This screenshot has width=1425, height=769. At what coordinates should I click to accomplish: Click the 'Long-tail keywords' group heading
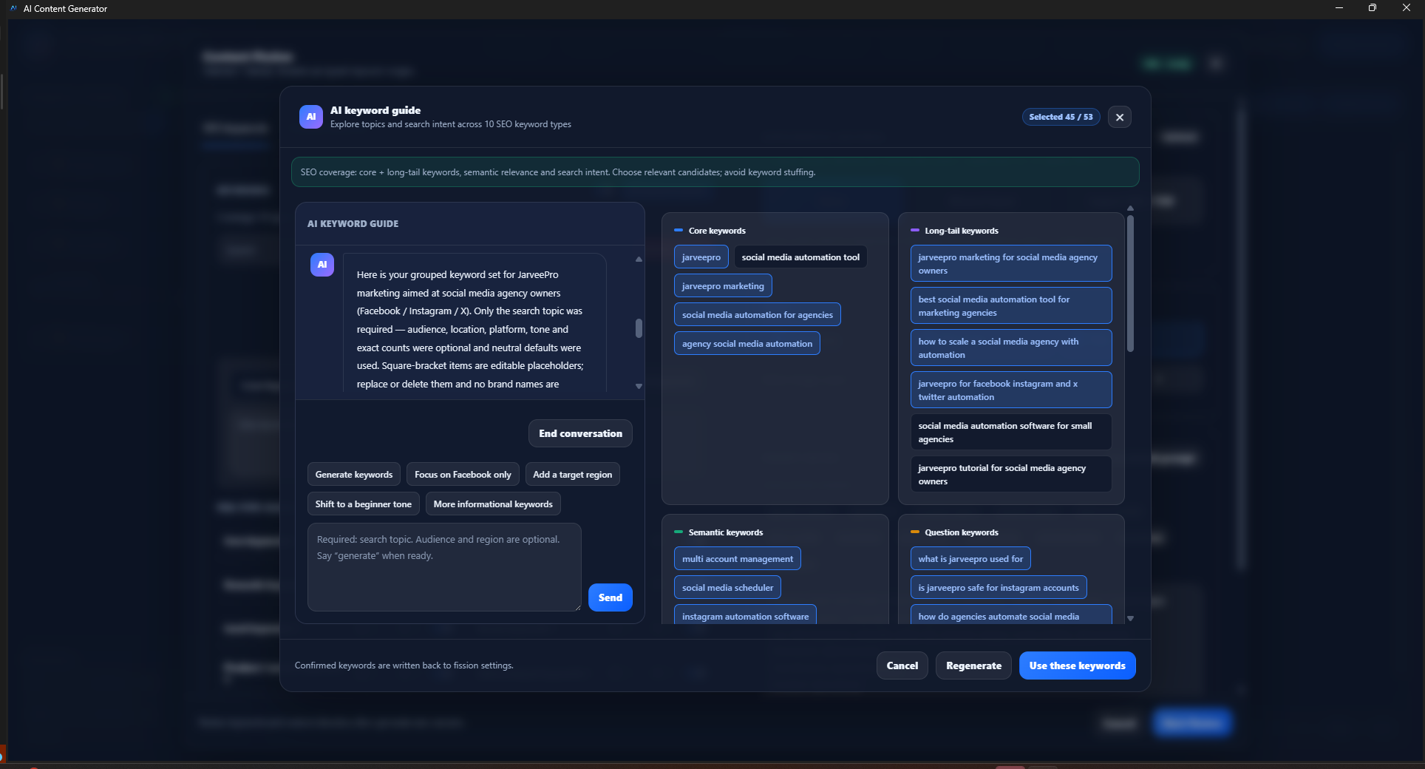pos(962,231)
